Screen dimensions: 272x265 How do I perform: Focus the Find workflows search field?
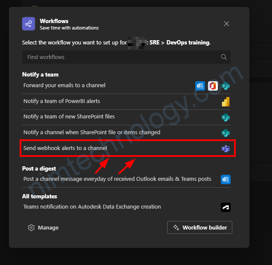126,57
